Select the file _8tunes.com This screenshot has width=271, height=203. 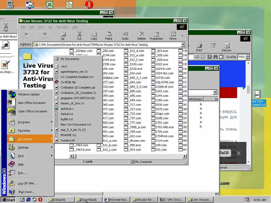(x=134, y=141)
